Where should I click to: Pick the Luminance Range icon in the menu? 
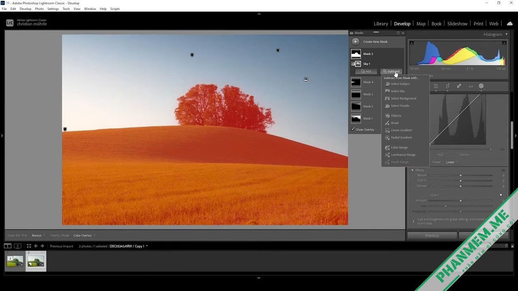388,155
